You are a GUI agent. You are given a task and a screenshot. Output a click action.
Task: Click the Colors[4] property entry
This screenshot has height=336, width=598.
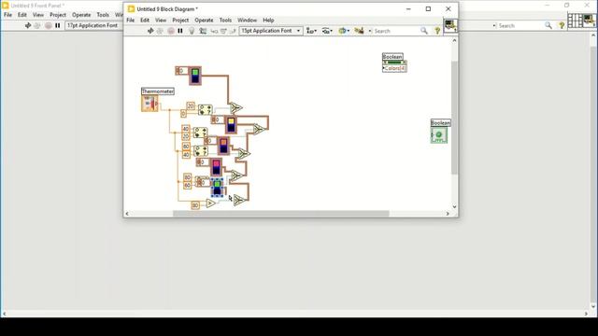[x=394, y=68]
